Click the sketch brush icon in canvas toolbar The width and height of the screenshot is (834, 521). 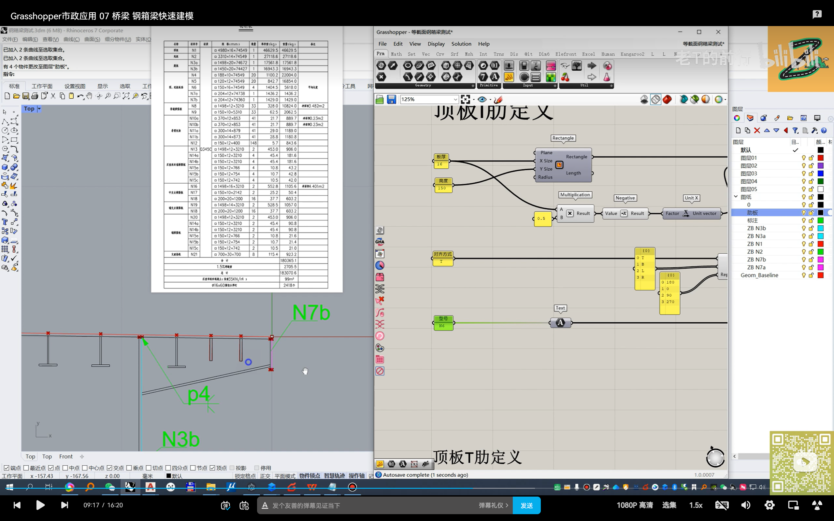point(498,100)
